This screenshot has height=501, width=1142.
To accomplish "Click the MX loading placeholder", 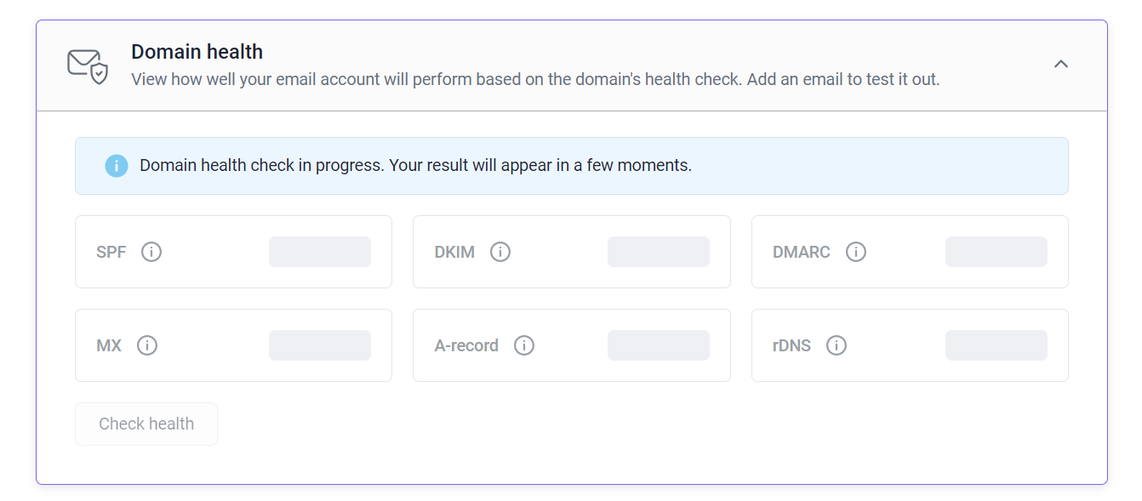I will [x=320, y=345].
